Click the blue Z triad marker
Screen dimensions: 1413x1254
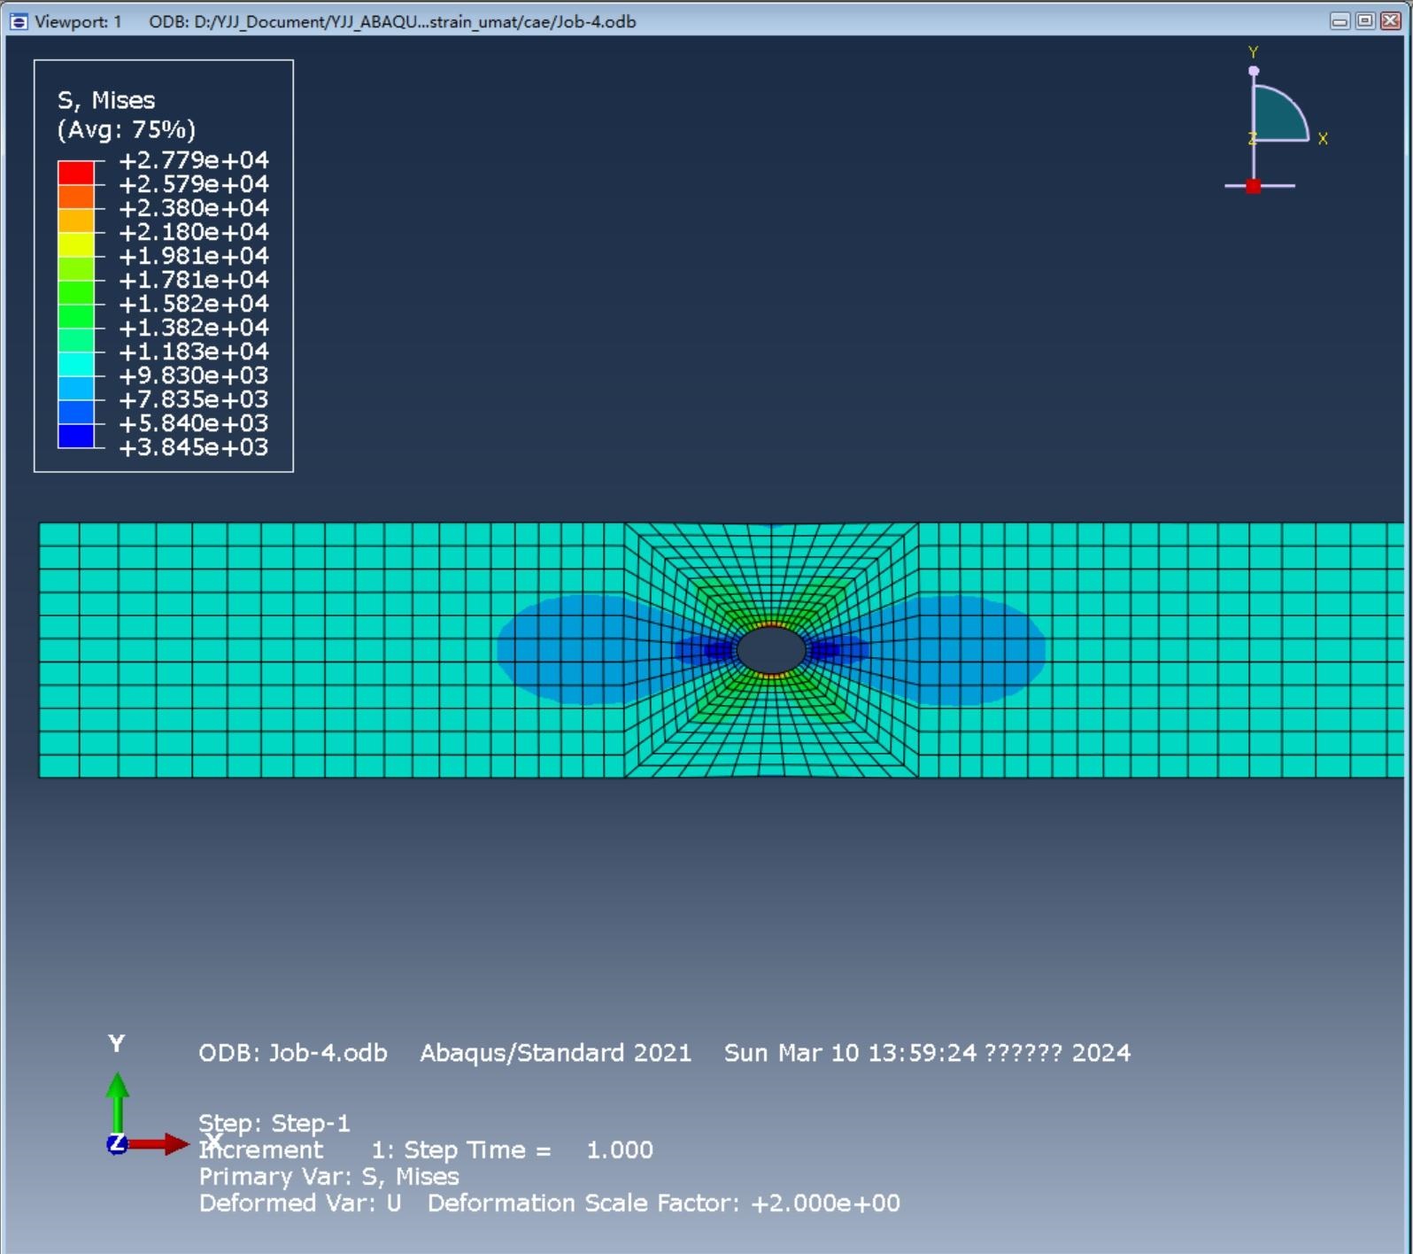coord(116,1144)
